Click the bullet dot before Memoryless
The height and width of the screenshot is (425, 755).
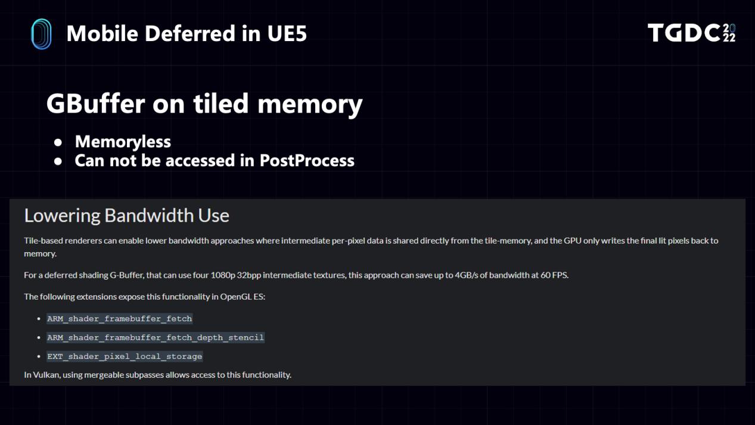pyautogui.click(x=58, y=142)
